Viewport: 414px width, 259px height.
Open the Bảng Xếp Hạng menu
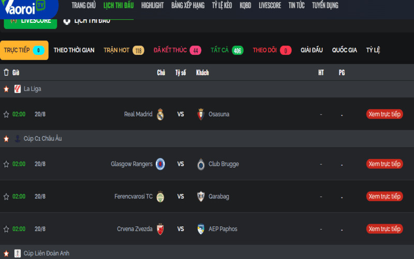(x=188, y=6)
